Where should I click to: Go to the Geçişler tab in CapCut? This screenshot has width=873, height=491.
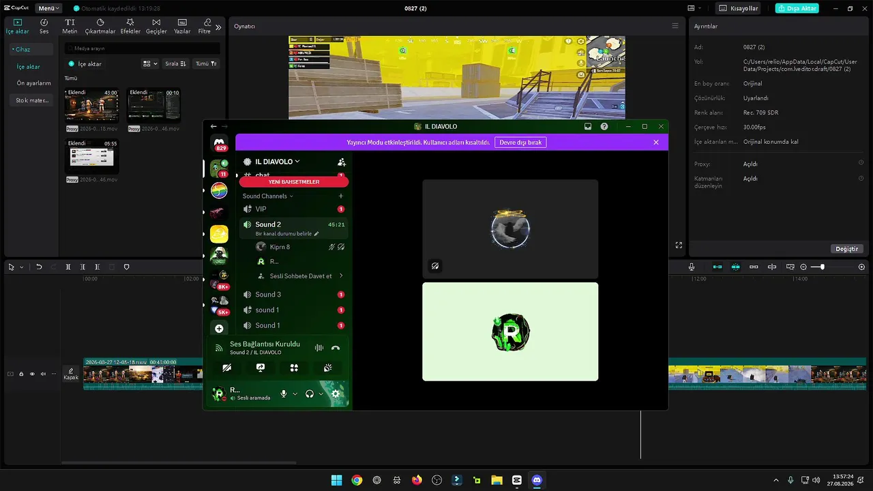[156, 26]
